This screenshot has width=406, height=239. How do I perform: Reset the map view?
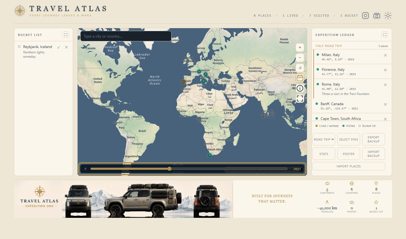click(x=300, y=68)
